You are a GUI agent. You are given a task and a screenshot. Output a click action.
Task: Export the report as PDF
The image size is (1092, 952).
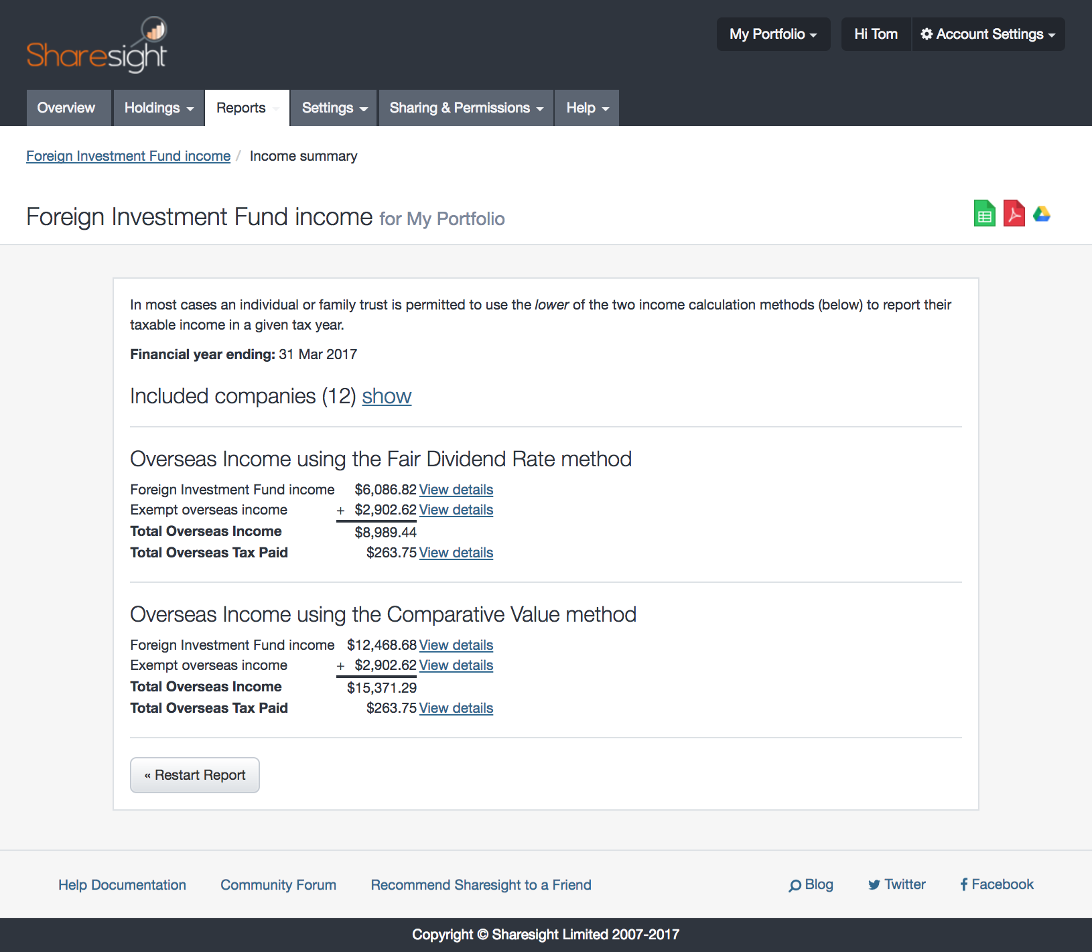1014,214
